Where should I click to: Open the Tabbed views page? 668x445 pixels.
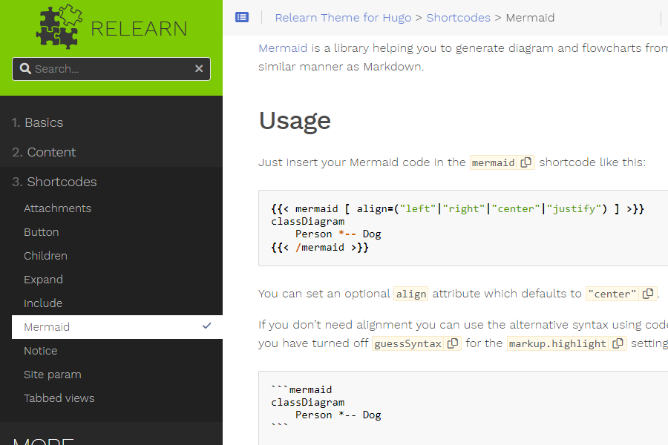(59, 398)
